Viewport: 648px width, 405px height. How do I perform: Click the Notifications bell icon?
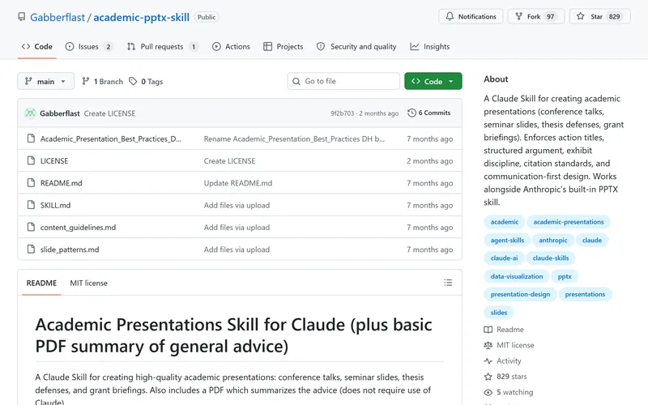[450, 16]
